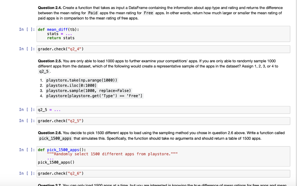Screen dimensions: 297x186
Task: Click the mean_diff function code cell
Action: point(163,34)
